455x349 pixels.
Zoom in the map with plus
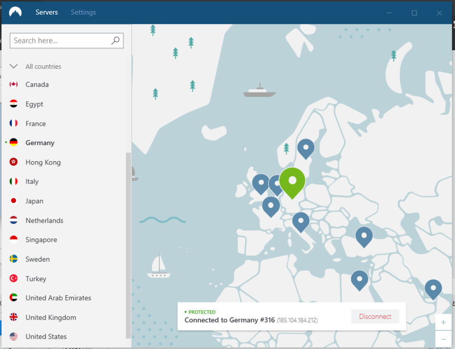443,322
